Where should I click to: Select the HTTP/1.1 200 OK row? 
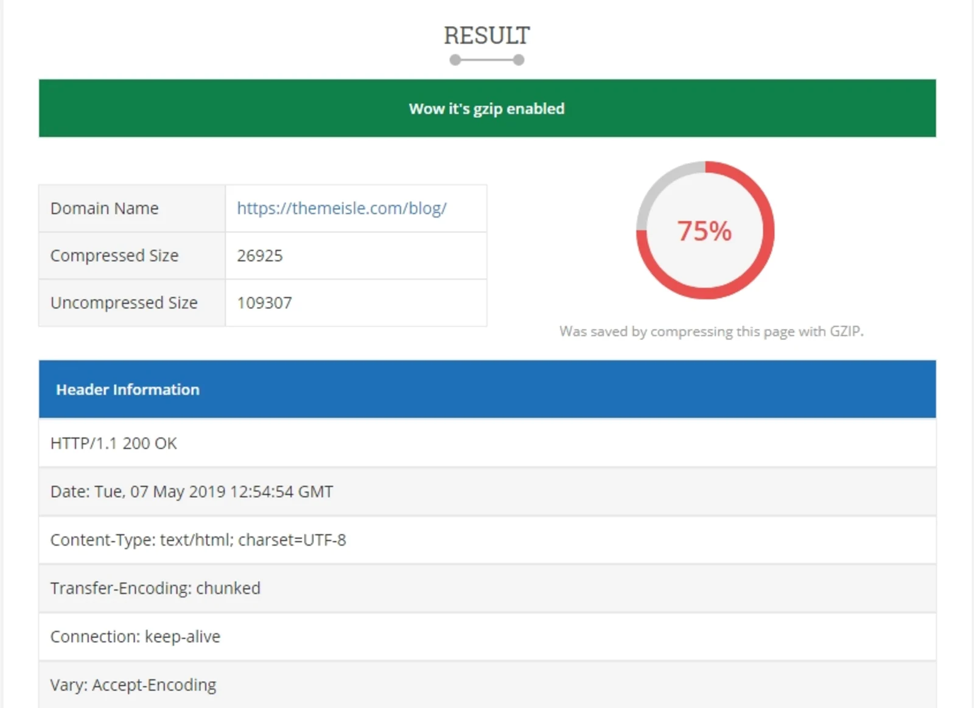click(487, 443)
